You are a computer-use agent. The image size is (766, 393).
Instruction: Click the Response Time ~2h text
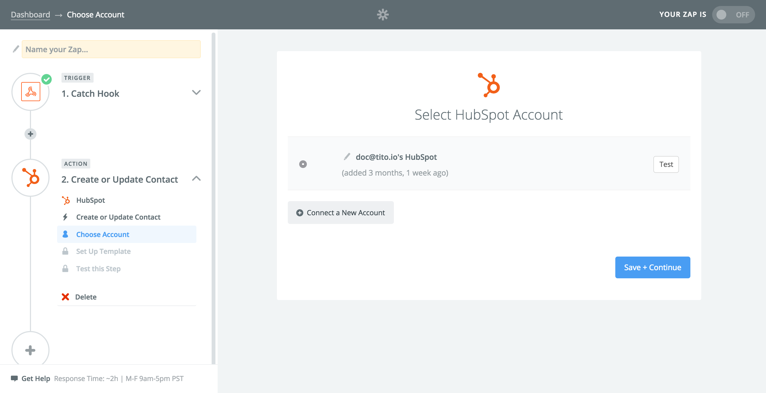pyautogui.click(x=86, y=378)
